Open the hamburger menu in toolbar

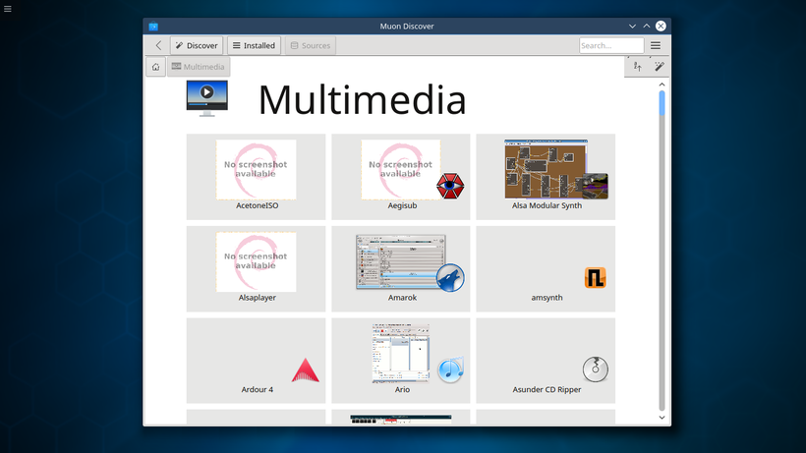656,46
